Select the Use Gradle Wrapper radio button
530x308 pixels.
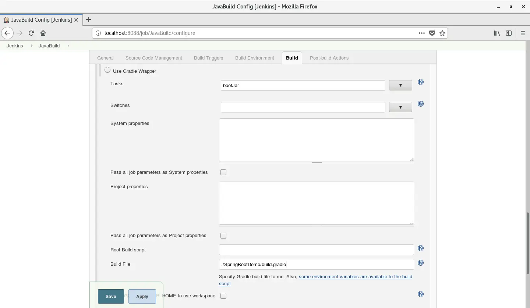click(107, 70)
